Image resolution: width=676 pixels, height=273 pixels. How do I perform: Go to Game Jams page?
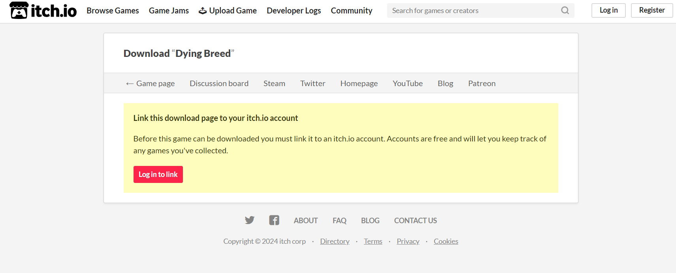(169, 11)
